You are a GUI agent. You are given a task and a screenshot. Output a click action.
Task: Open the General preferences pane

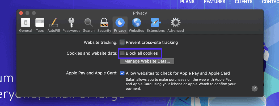(26, 25)
